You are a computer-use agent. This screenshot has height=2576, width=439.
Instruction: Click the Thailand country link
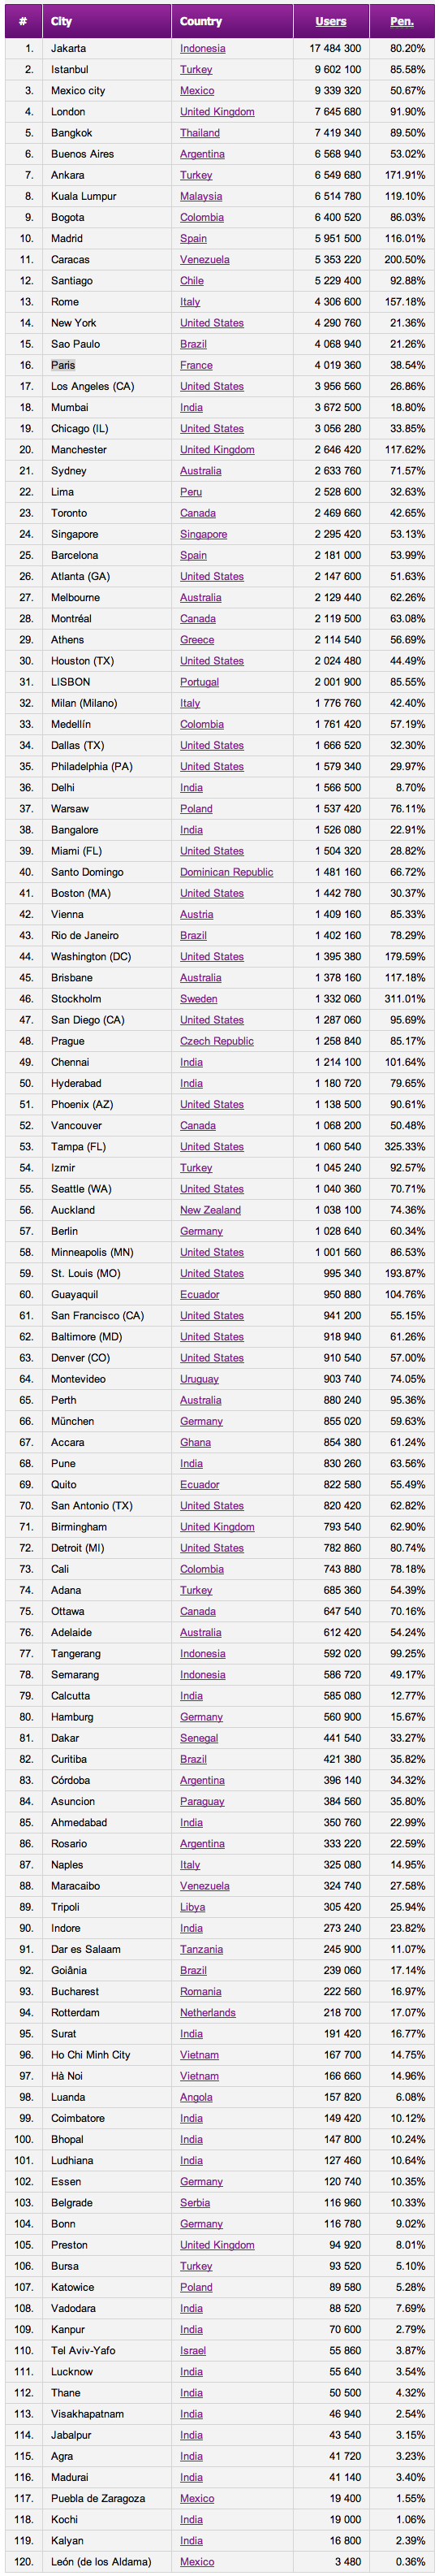(x=200, y=133)
